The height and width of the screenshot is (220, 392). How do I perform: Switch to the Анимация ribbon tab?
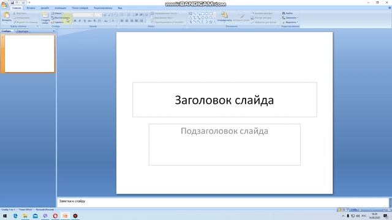pos(61,8)
